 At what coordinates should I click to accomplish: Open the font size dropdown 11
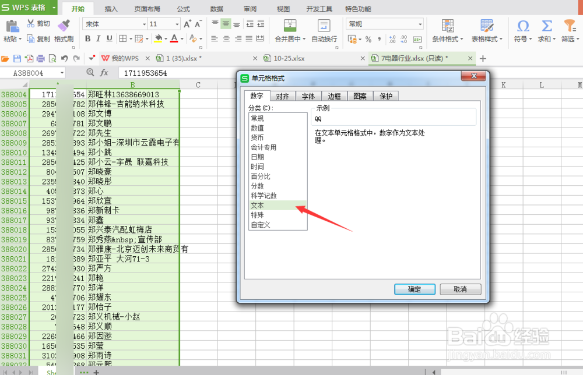click(177, 24)
